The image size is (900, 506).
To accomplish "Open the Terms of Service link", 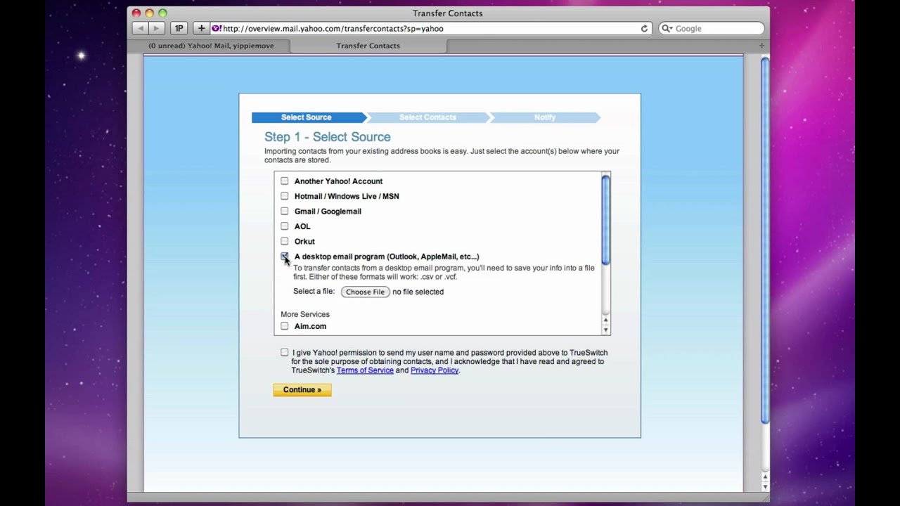I will point(365,370).
